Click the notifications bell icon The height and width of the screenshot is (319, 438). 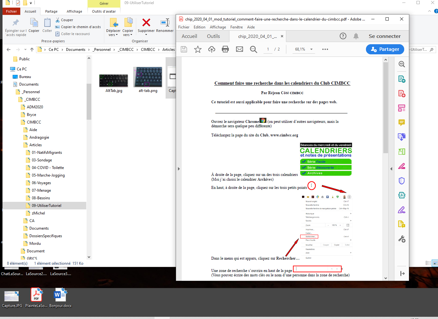pos(356,36)
